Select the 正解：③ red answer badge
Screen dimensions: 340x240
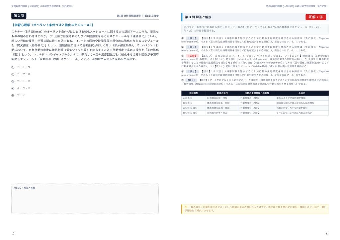315,17
